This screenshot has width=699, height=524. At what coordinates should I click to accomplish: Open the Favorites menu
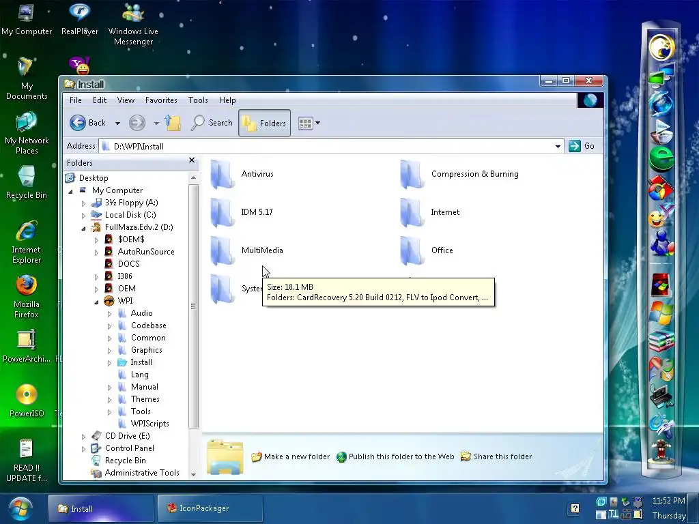[161, 100]
